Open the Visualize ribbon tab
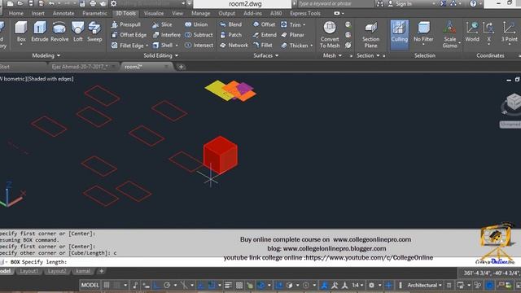This screenshot has width=521, height=293. click(x=154, y=13)
